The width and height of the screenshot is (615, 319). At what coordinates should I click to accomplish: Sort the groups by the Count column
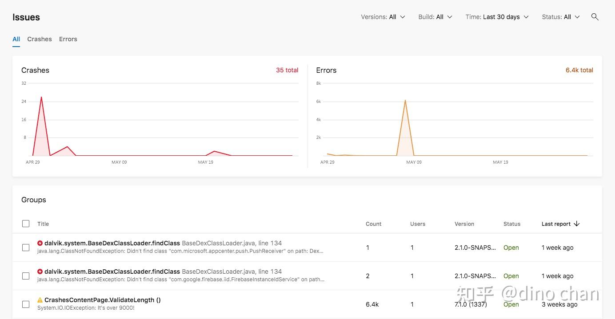[x=373, y=224]
